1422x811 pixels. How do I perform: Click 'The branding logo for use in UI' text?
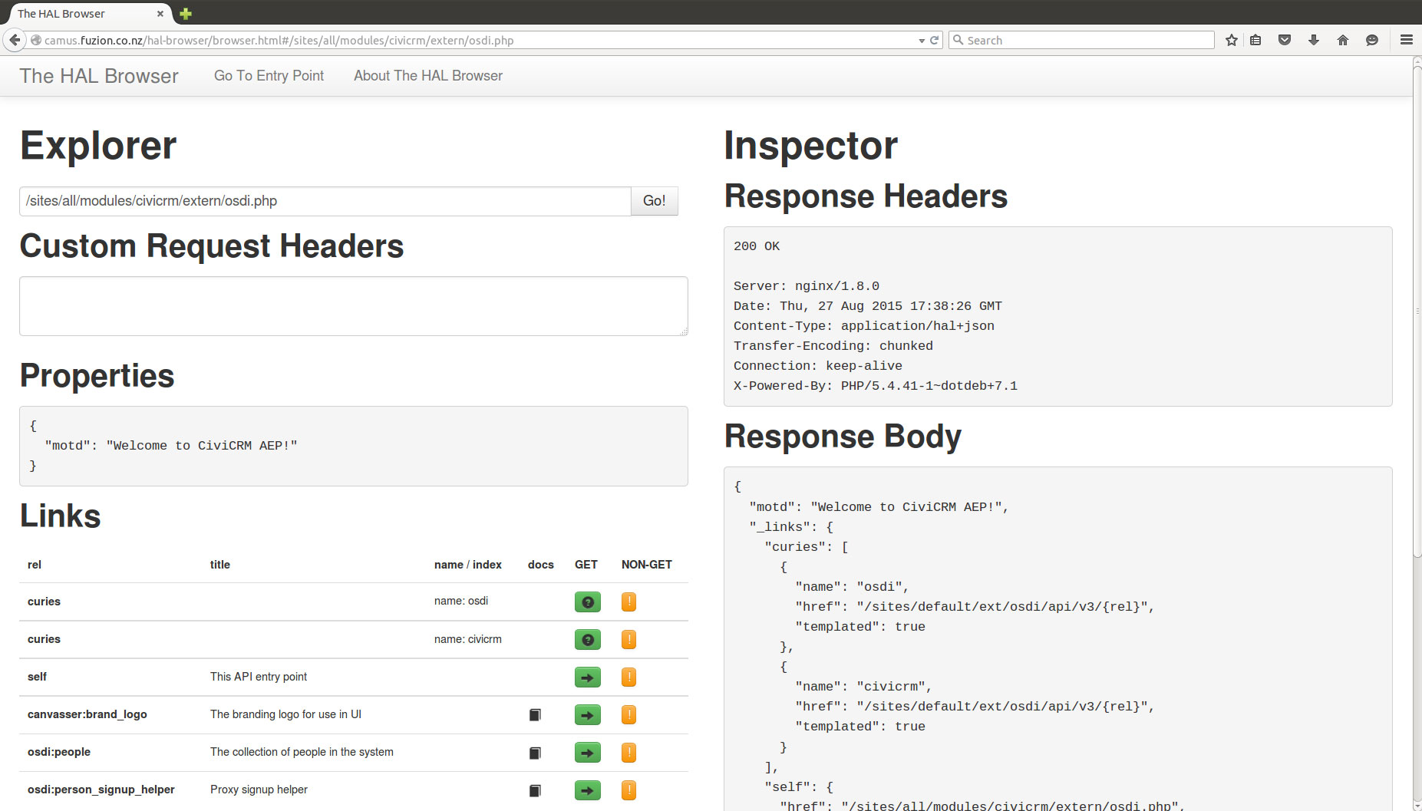(285, 714)
